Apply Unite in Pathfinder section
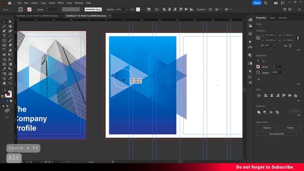 pyautogui.click(x=259, y=112)
